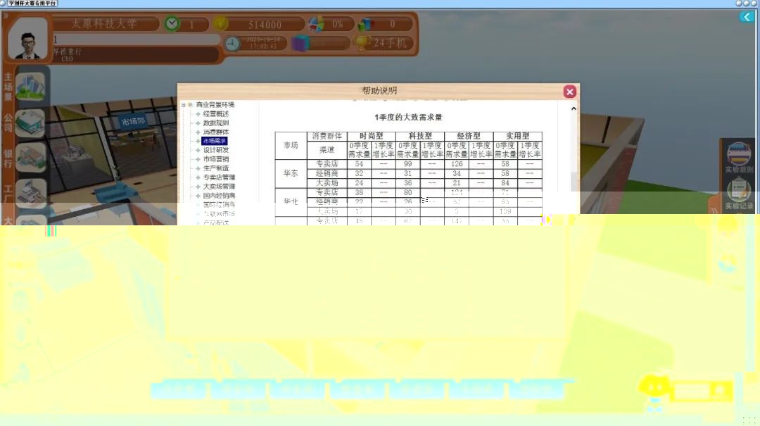Open 市场营销 in the help tree

[x=216, y=159]
